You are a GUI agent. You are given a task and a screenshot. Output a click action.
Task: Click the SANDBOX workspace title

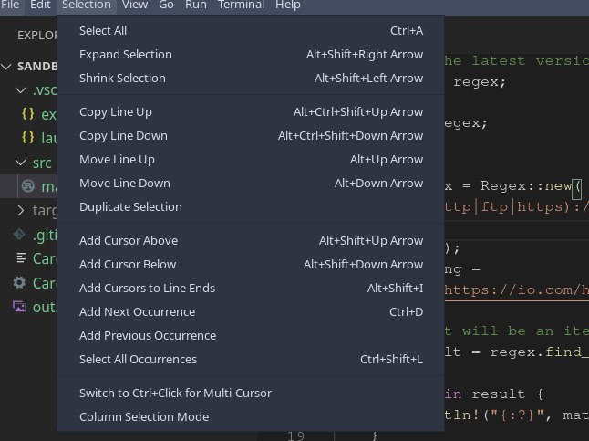point(37,67)
